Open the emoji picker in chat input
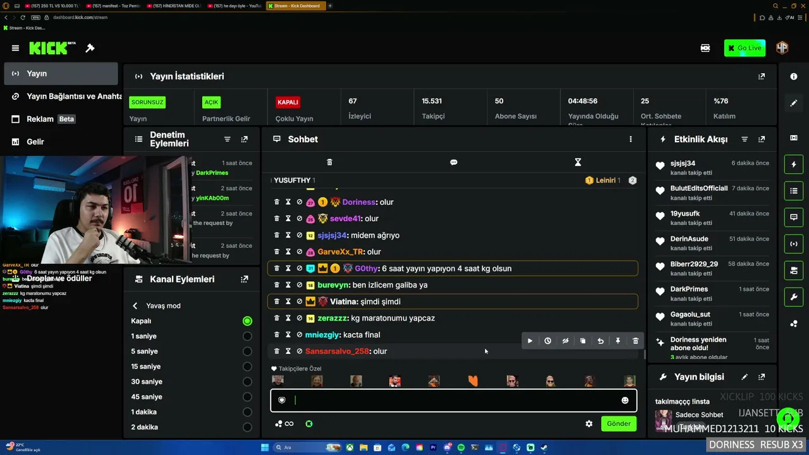This screenshot has width=809, height=455. 625,400
